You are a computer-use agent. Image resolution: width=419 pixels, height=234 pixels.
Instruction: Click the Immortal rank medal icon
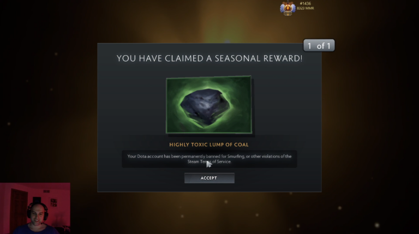tap(288, 8)
